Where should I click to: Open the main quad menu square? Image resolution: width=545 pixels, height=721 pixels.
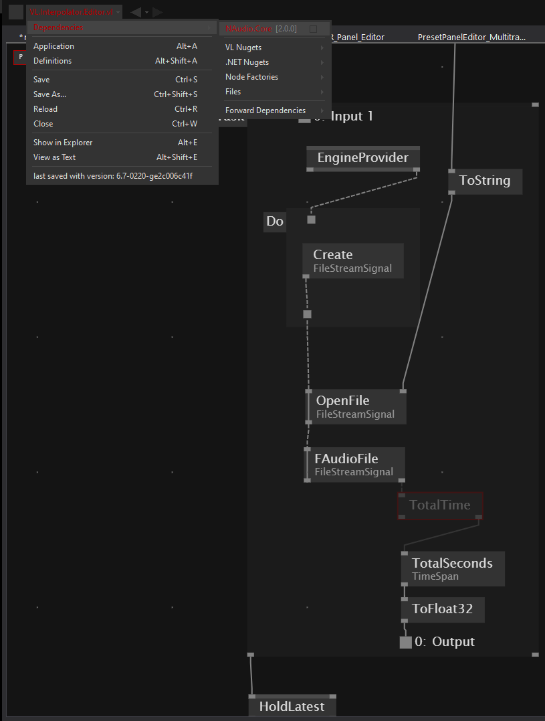(16, 12)
